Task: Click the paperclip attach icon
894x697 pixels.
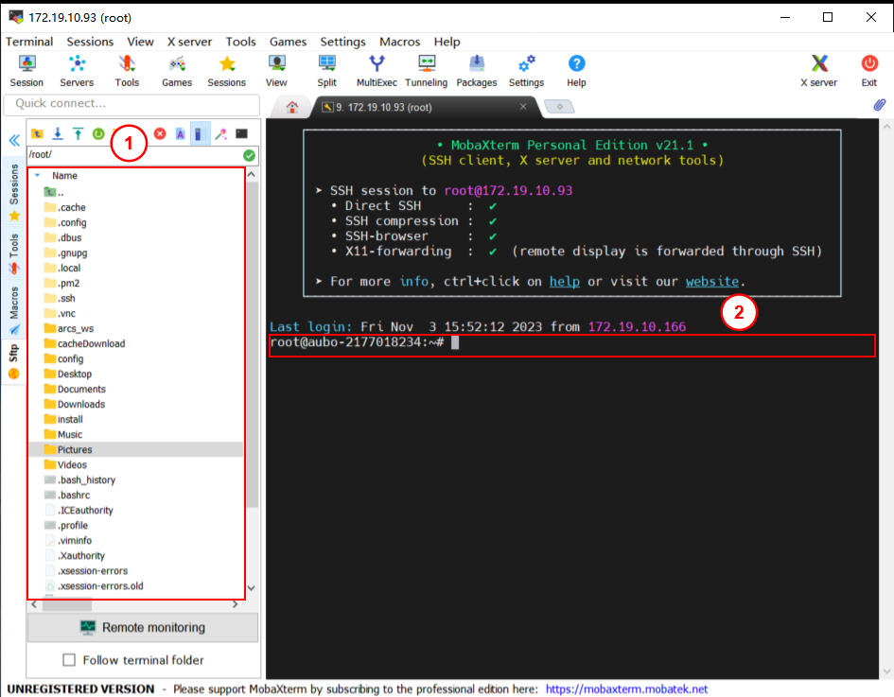Action: 880,105
